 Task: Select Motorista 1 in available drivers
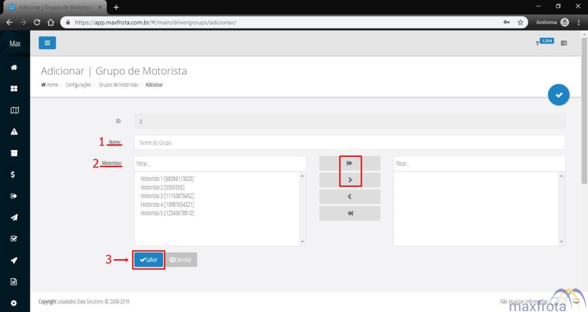[167, 179]
